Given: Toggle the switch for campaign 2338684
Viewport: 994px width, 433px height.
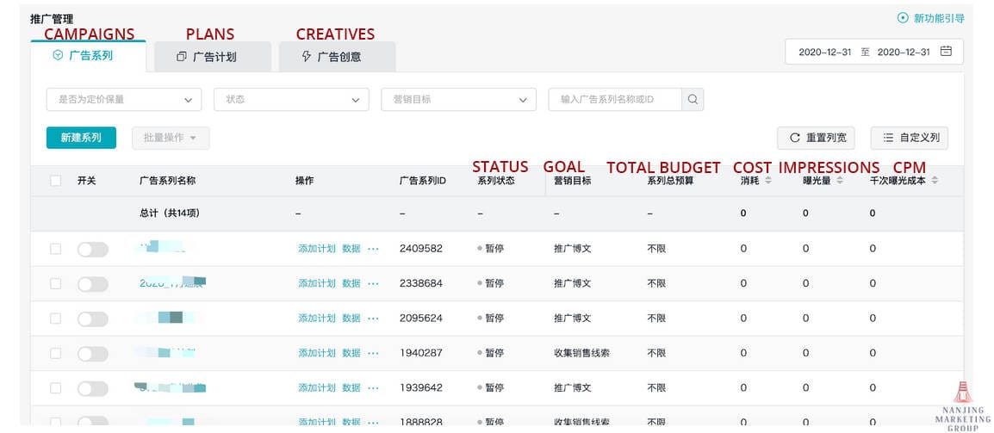Looking at the screenshot, I should [92, 285].
